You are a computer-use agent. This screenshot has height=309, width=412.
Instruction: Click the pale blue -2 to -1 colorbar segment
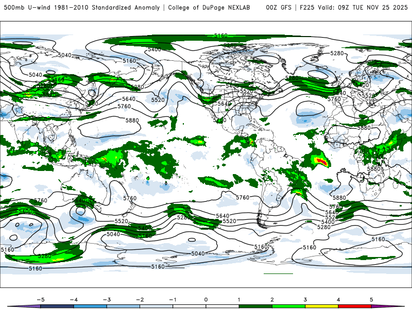point(157,306)
